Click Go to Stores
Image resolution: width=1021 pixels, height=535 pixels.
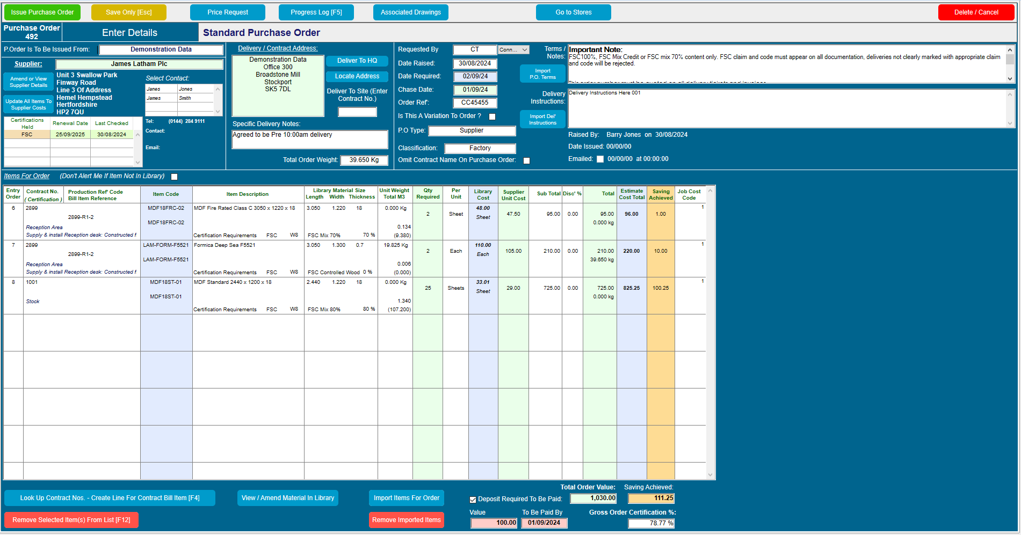[x=573, y=12]
